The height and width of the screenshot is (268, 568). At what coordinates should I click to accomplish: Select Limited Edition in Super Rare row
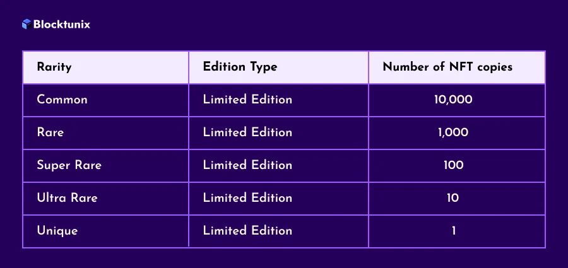[247, 165]
